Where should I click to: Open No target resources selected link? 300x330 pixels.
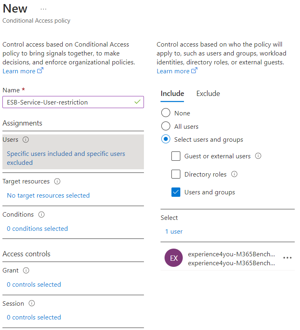point(49,195)
